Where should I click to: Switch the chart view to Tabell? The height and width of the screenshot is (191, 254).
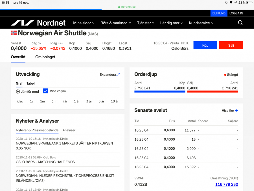click(x=31, y=83)
